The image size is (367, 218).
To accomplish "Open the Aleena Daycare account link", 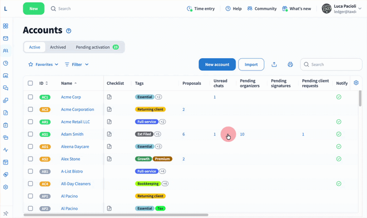I will pos(75,147).
